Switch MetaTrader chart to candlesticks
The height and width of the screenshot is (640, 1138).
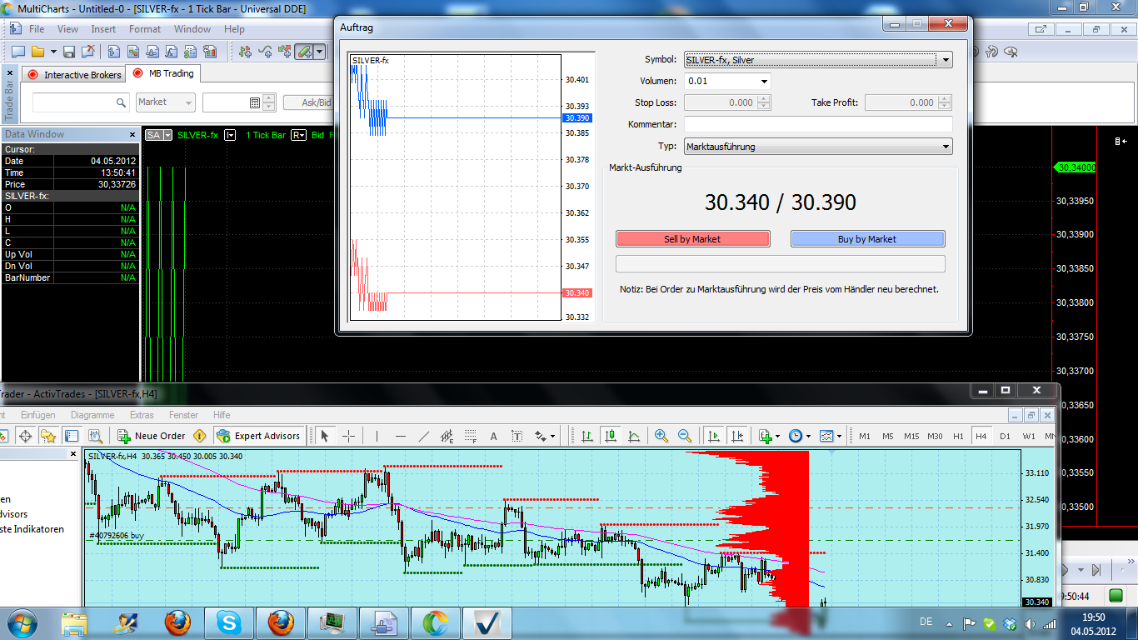click(x=611, y=436)
